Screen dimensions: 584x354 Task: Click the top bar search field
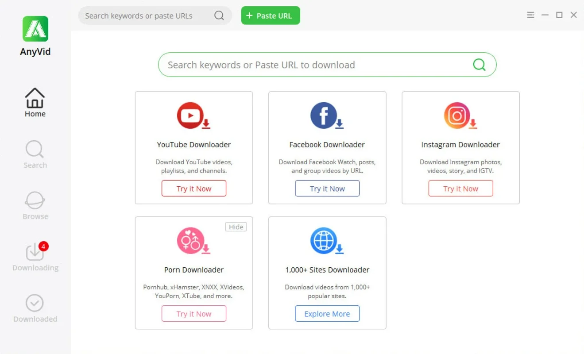point(155,15)
